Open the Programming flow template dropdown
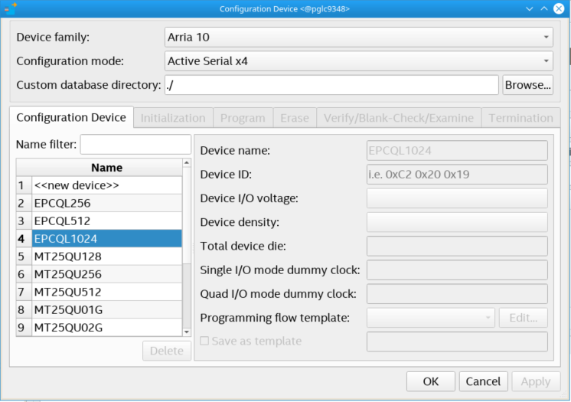 431,317
